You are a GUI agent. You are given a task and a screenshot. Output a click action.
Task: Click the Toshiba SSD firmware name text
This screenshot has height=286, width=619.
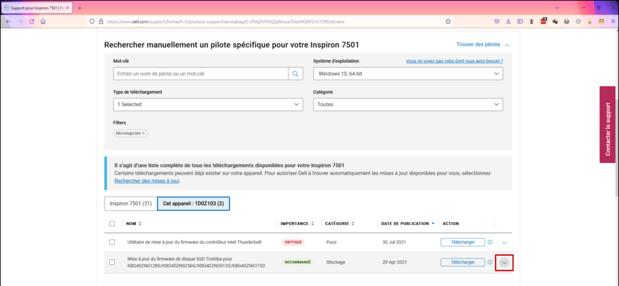pos(196,262)
